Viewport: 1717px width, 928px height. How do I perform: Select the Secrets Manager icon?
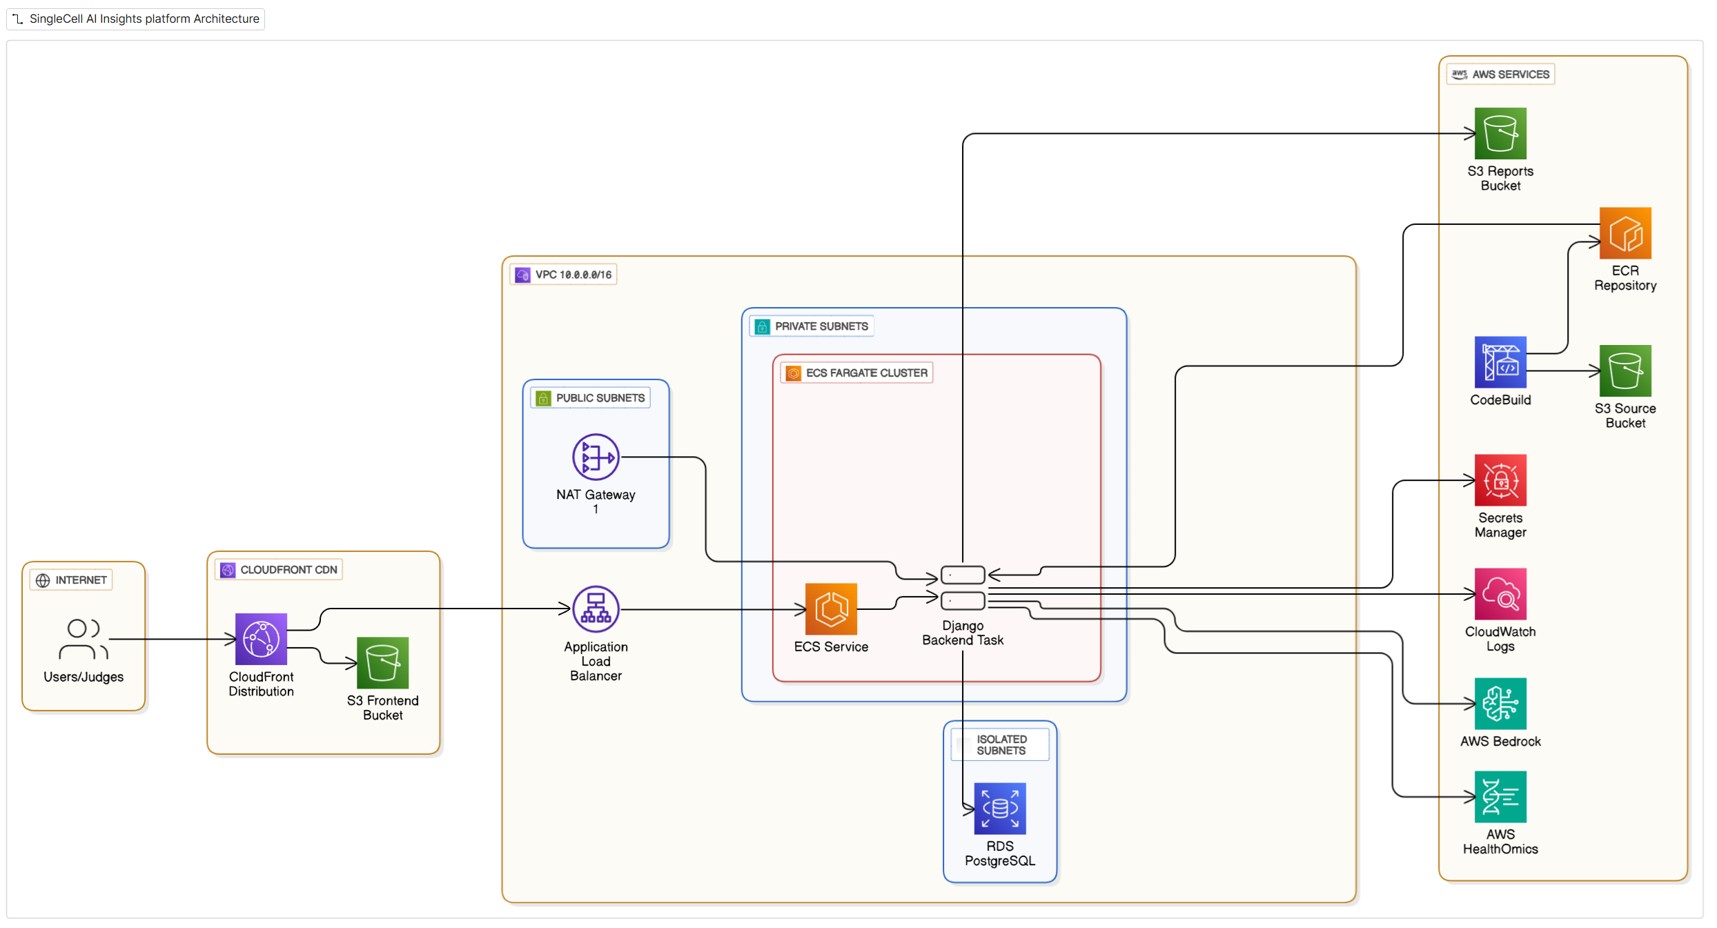pyautogui.click(x=1500, y=480)
